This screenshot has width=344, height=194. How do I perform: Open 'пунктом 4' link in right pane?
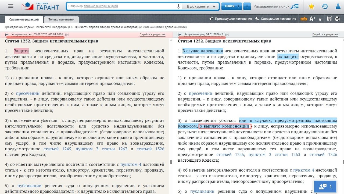(x=304, y=170)
